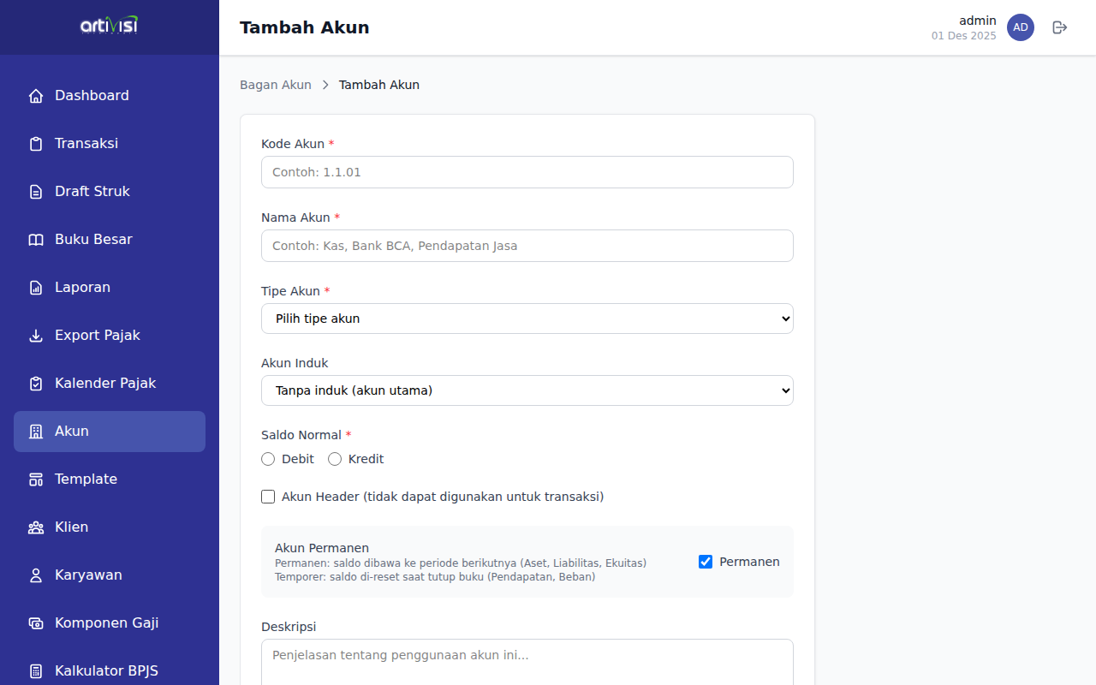Click the Export Pajak download icon
Screen dimensions: 1096x685
pos(36,336)
